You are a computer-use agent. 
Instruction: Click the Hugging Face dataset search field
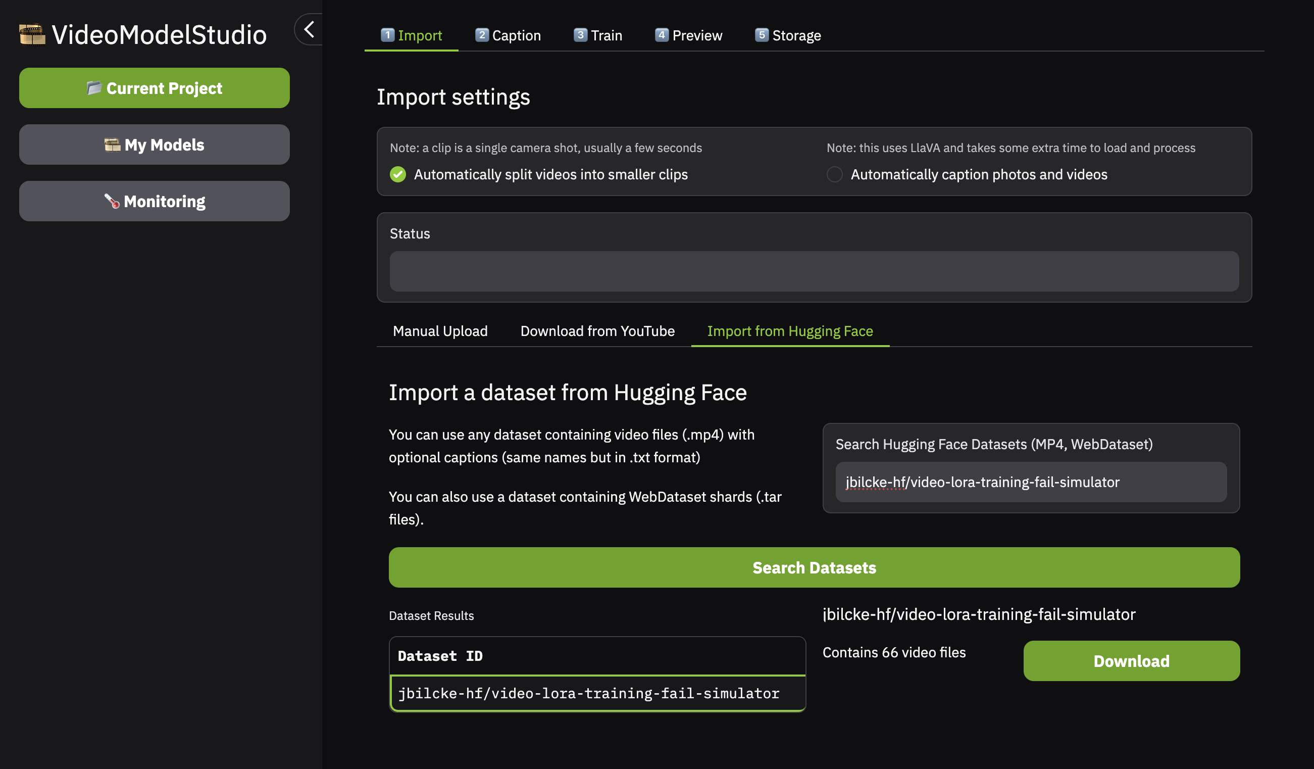click(1030, 482)
